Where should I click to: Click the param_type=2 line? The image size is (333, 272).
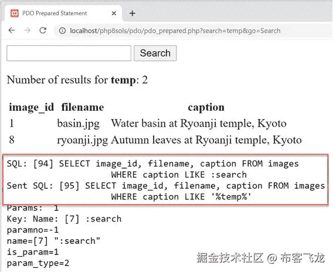tap(38, 263)
